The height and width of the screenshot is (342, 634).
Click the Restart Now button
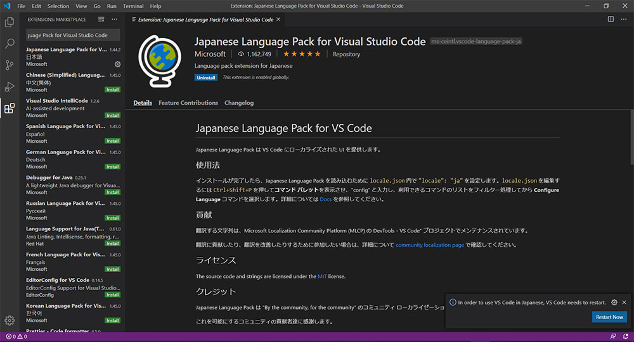click(x=609, y=317)
